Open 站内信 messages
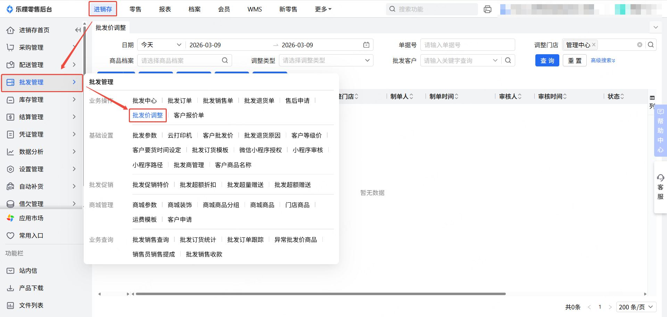667x317 pixels. tap(28, 271)
